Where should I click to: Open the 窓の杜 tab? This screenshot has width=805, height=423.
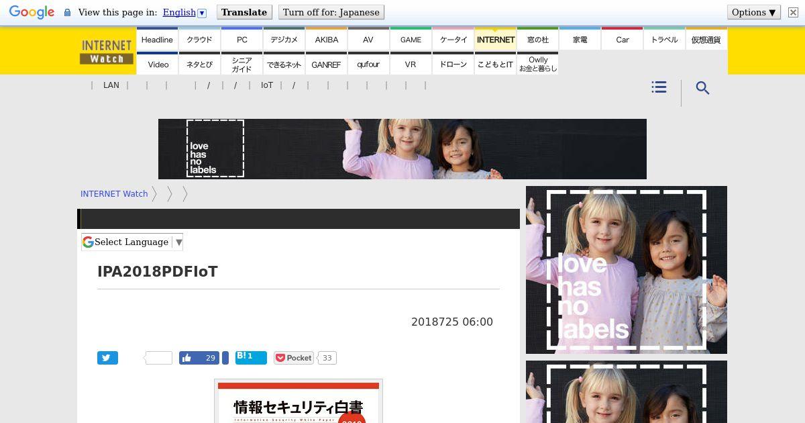pos(537,39)
